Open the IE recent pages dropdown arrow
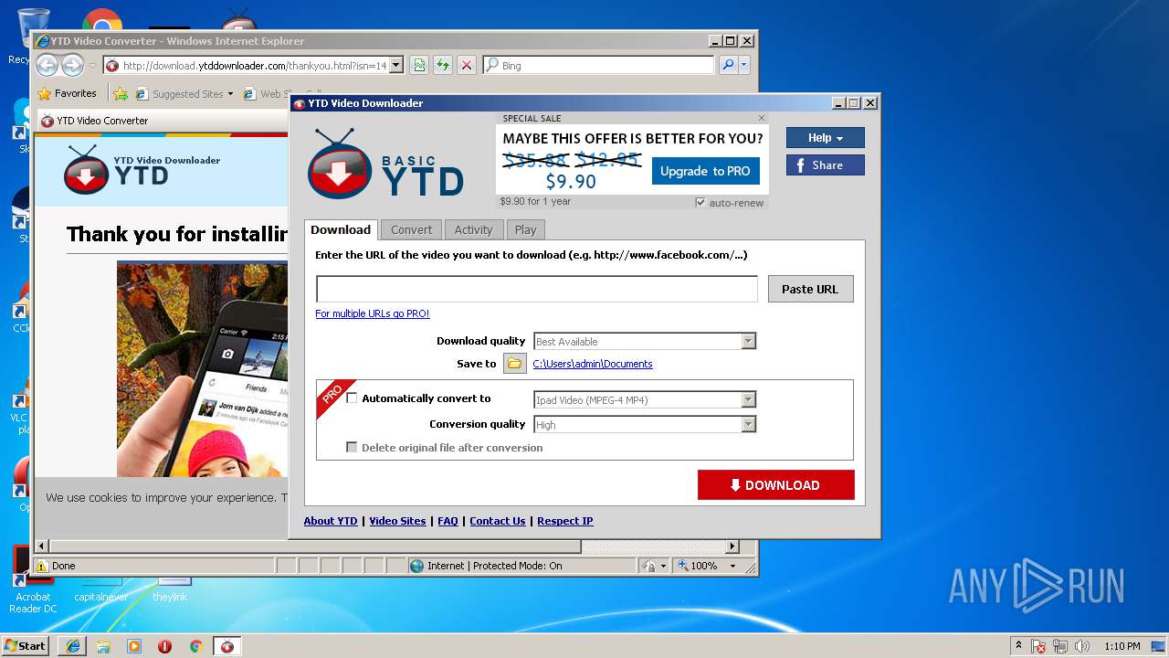This screenshot has height=658, width=1169. (x=92, y=66)
